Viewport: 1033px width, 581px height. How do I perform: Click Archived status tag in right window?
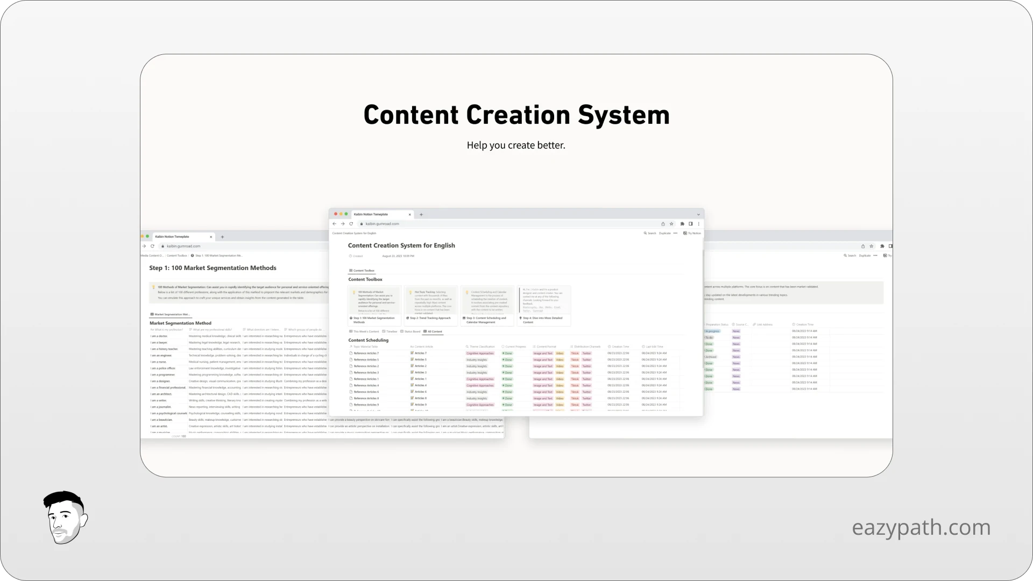711,357
